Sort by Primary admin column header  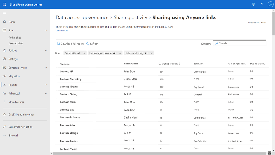[x=131, y=64]
